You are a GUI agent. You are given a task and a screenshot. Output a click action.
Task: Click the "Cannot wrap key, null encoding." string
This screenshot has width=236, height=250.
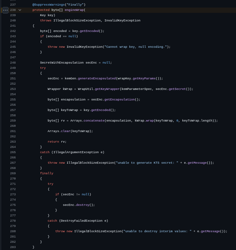tap(135, 47)
